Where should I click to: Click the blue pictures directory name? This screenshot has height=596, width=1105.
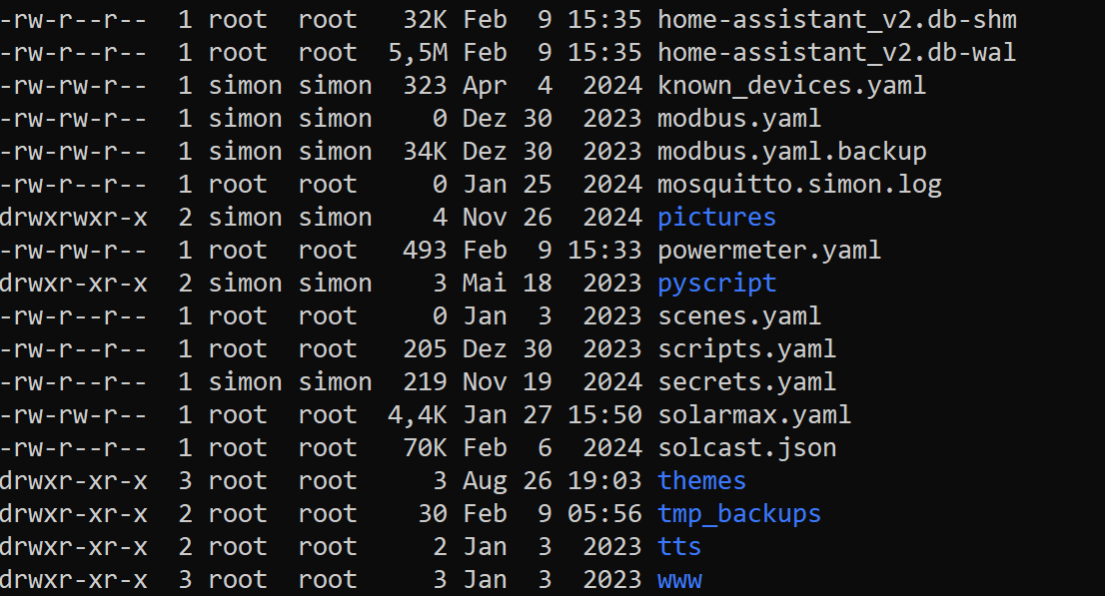click(716, 217)
